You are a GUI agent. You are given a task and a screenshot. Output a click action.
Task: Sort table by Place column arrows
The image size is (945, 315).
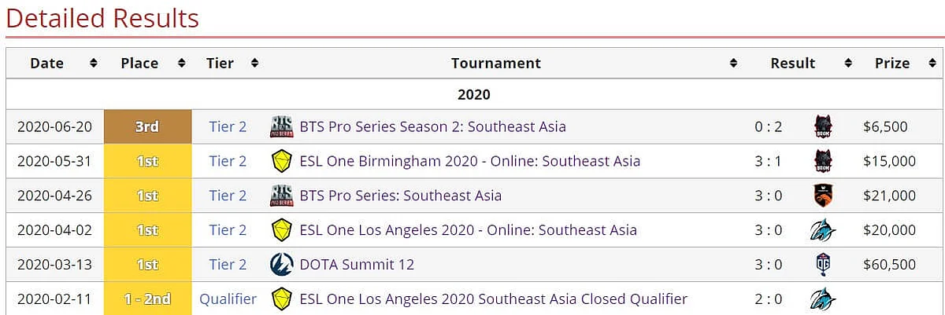click(x=181, y=63)
